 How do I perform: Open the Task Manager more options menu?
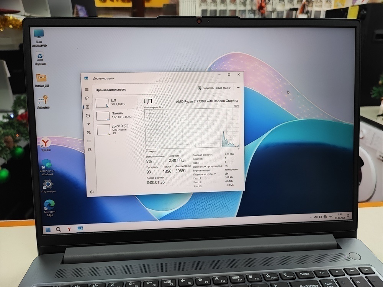239,88
